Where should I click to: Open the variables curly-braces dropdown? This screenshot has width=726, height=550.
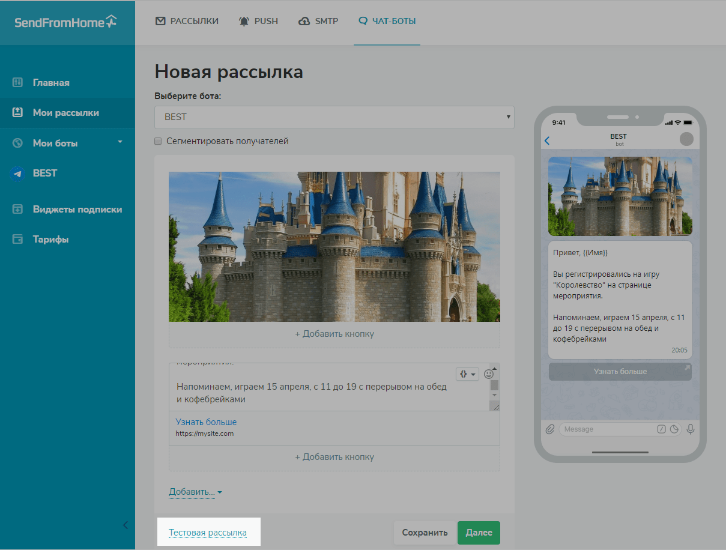click(467, 374)
